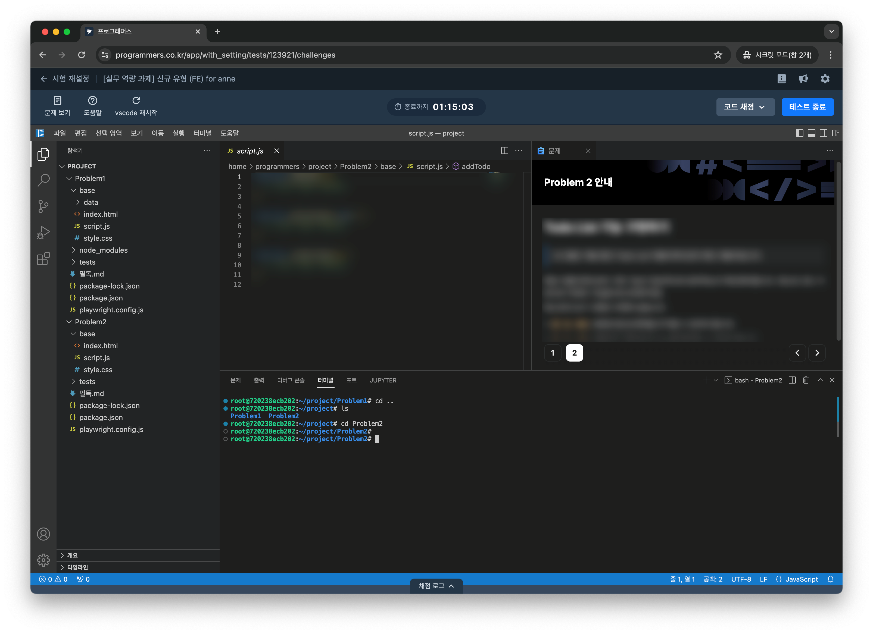Image resolution: width=873 pixels, height=634 pixels.
Task: Toggle the bottom panel layout icon
Action: [x=811, y=133]
